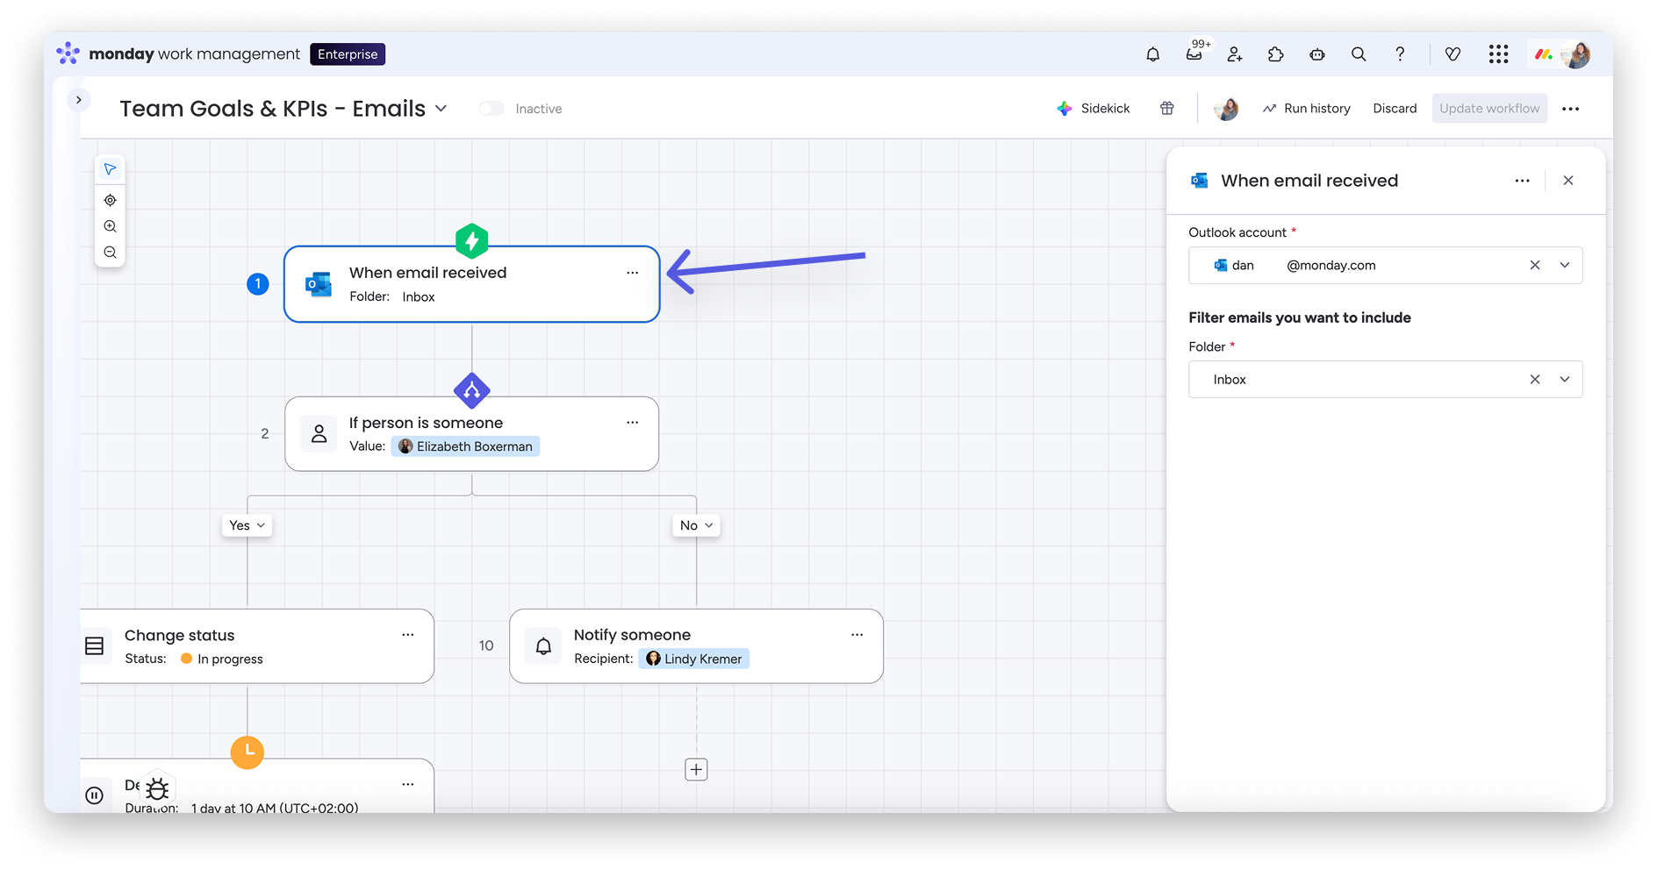Toggle the workflow Inactive switch
Screen dimensions: 1657x870
tap(491, 109)
